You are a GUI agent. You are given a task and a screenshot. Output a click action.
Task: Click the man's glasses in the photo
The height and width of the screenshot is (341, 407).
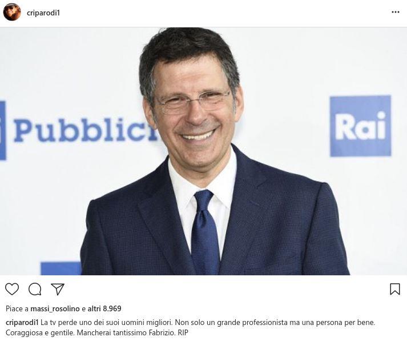pyautogui.click(x=192, y=101)
